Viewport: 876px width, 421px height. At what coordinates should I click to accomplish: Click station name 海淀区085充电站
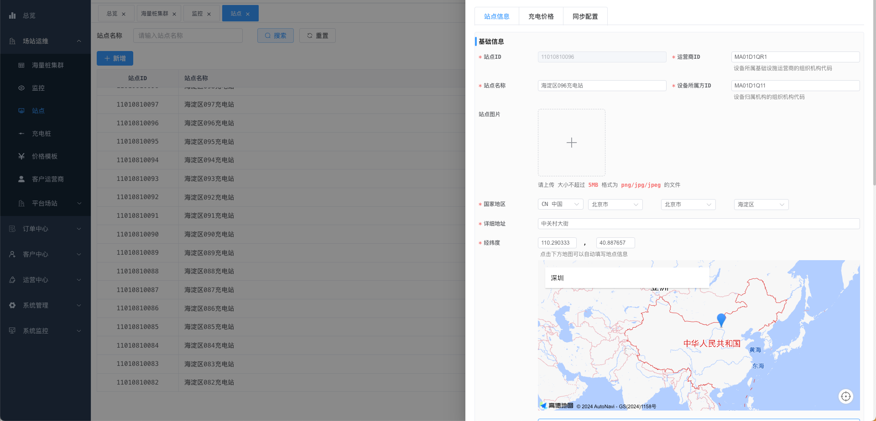point(209,327)
